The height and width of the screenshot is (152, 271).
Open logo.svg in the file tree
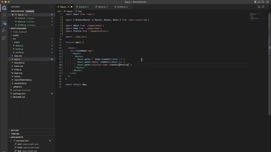(32, 73)
